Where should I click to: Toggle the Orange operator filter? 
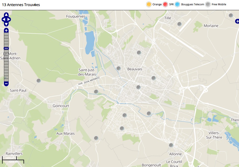[149, 4]
